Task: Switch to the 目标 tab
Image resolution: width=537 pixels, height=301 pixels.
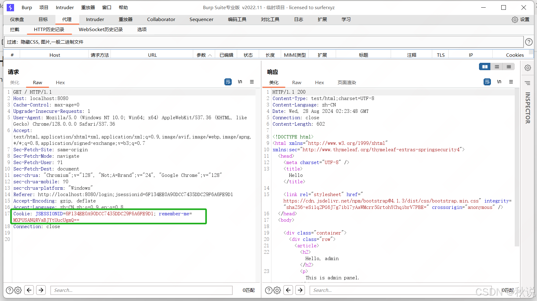Action: (x=43, y=20)
